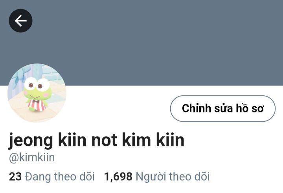The height and width of the screenshot is (193, 283).
Task: Select the display name jeong kiin not kim kiin
Action: coord(96,140)
